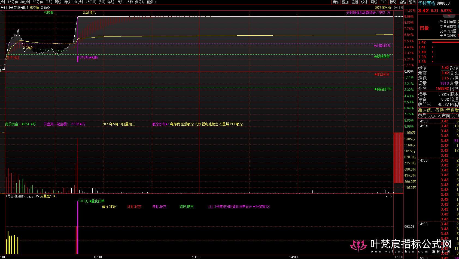
Task: Click the 竞价 toolbar button
Action: [336, 2]
